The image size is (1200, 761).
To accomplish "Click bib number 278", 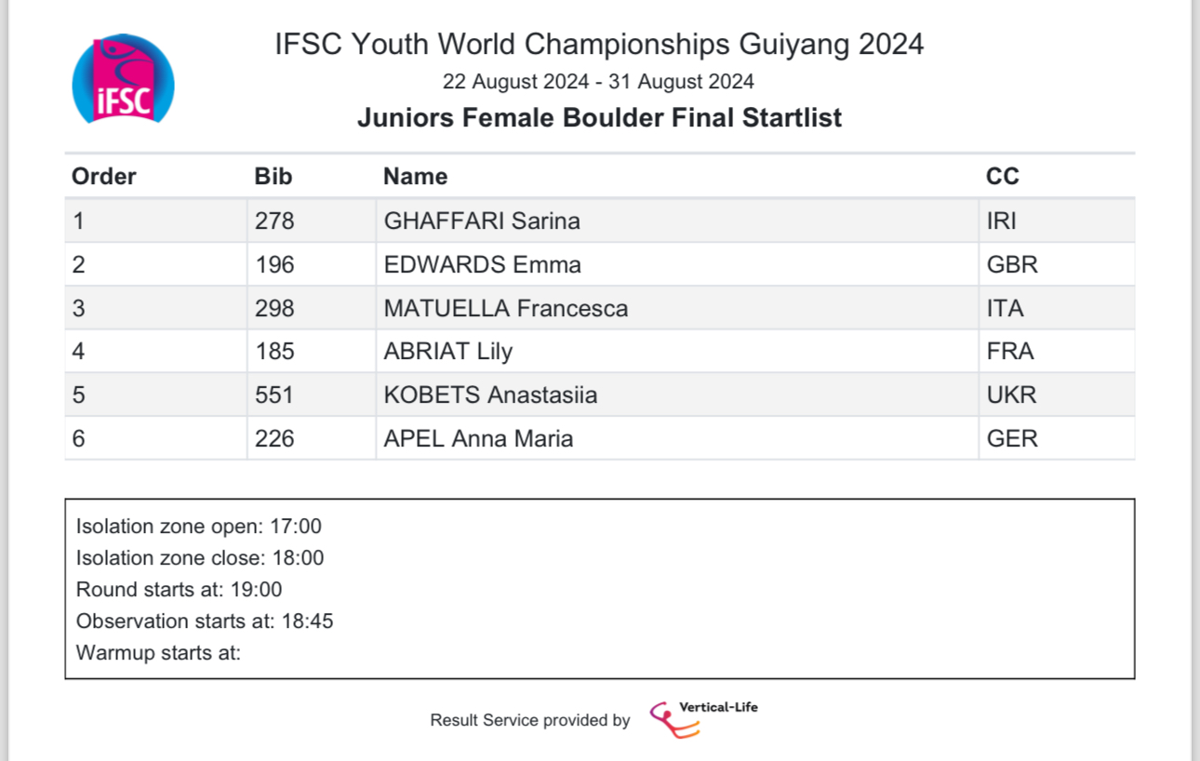I will point(274,221).
